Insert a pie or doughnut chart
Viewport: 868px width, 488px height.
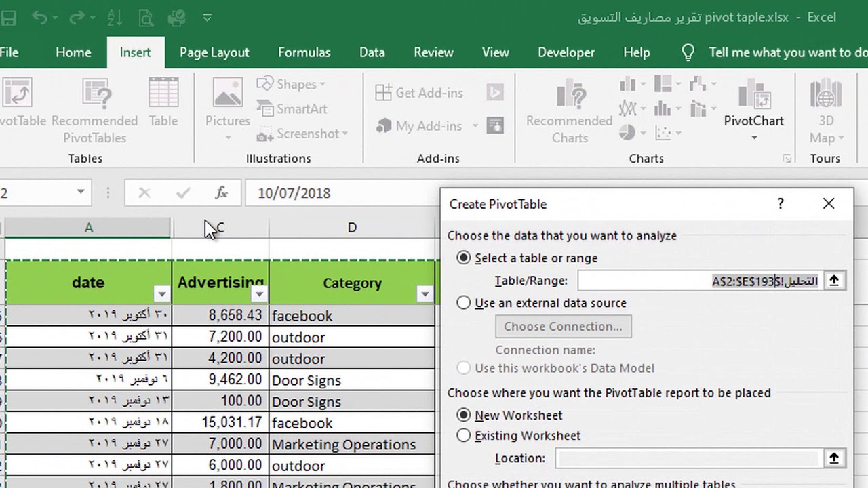tap(632, 132)
